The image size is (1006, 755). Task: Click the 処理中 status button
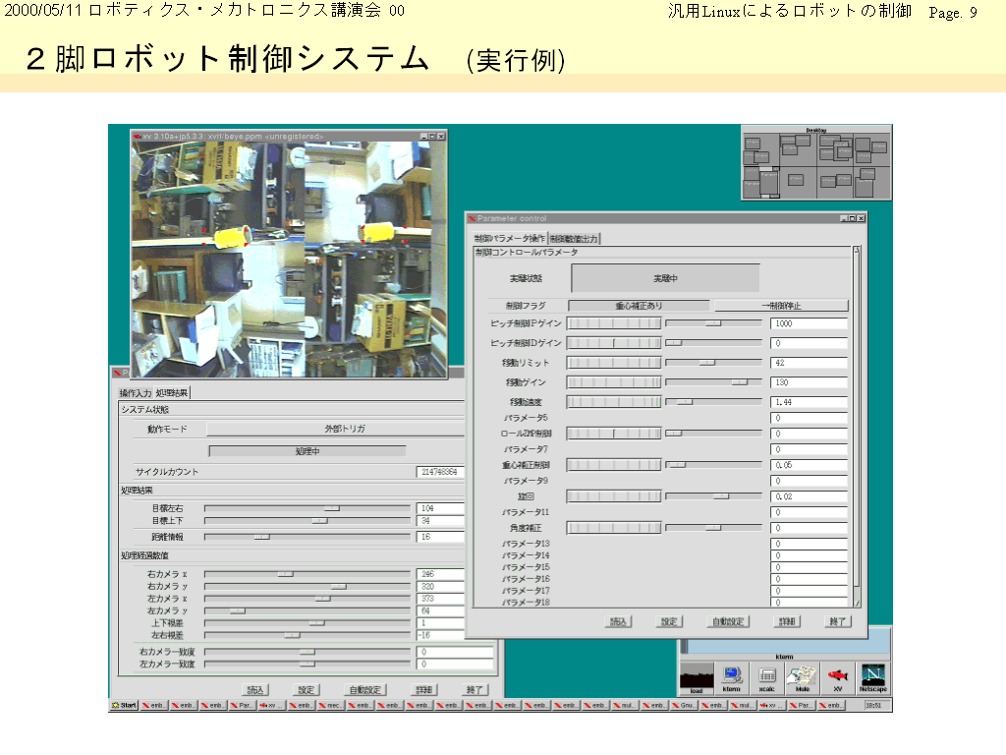(307, 451)
